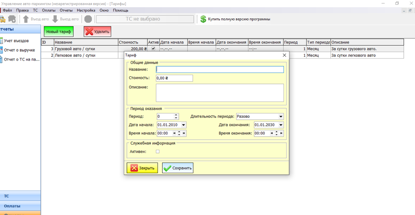415x215 pixels.
Task: Open the Файл menu
Action: 7,10
